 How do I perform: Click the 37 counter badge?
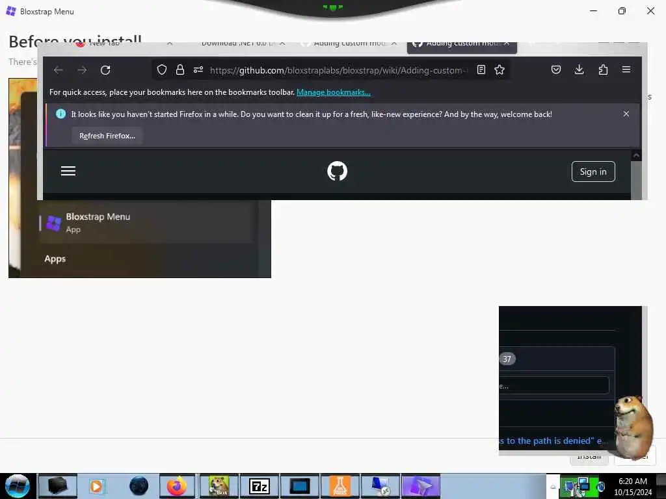[x=507, y=359]
